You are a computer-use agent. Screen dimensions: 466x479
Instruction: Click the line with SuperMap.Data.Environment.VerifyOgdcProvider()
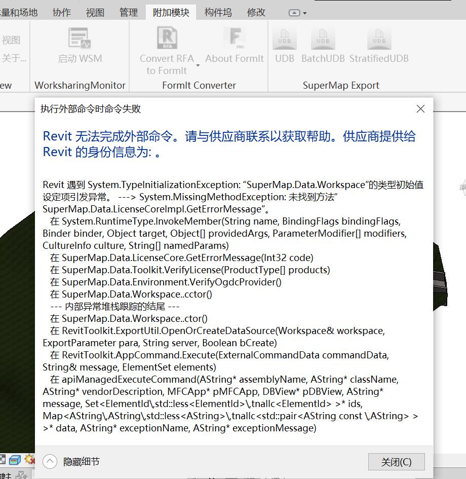(x=166, y=282)
